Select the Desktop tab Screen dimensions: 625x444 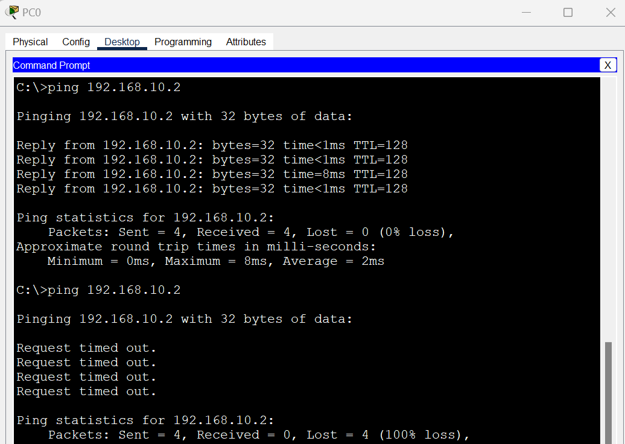click(x=122, y=42)
